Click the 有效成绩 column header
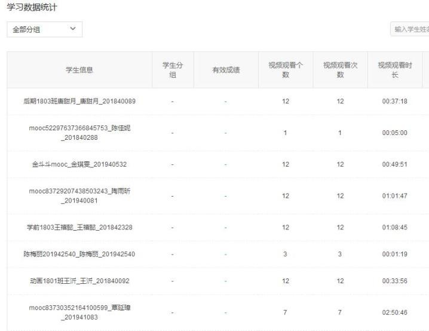429x331 pixels. [226, 70]
